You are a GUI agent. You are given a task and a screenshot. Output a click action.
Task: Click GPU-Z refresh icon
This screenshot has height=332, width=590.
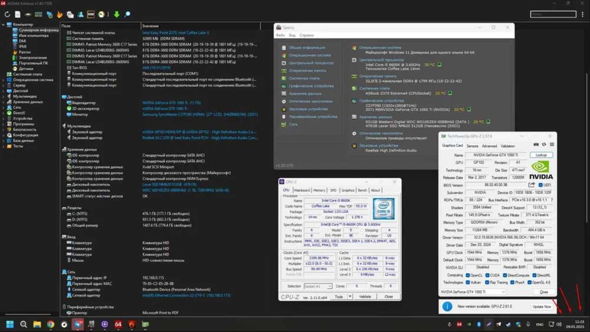[544, 144]
